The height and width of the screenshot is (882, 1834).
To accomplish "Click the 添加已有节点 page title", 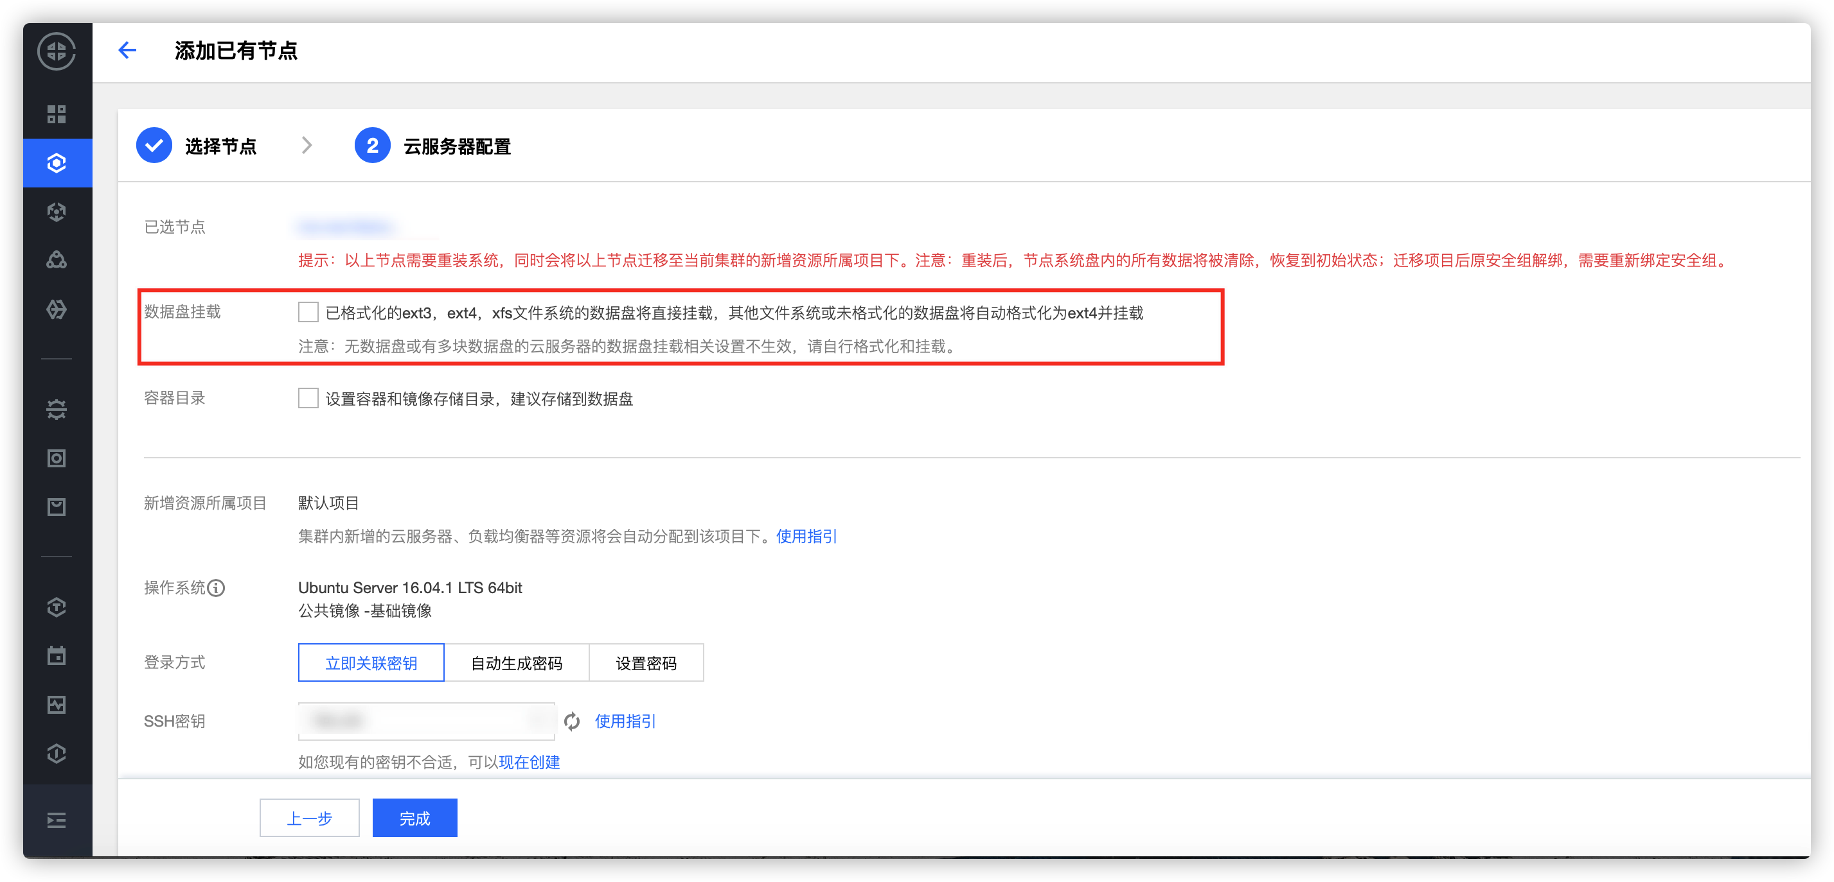I will tap(236, 51).
